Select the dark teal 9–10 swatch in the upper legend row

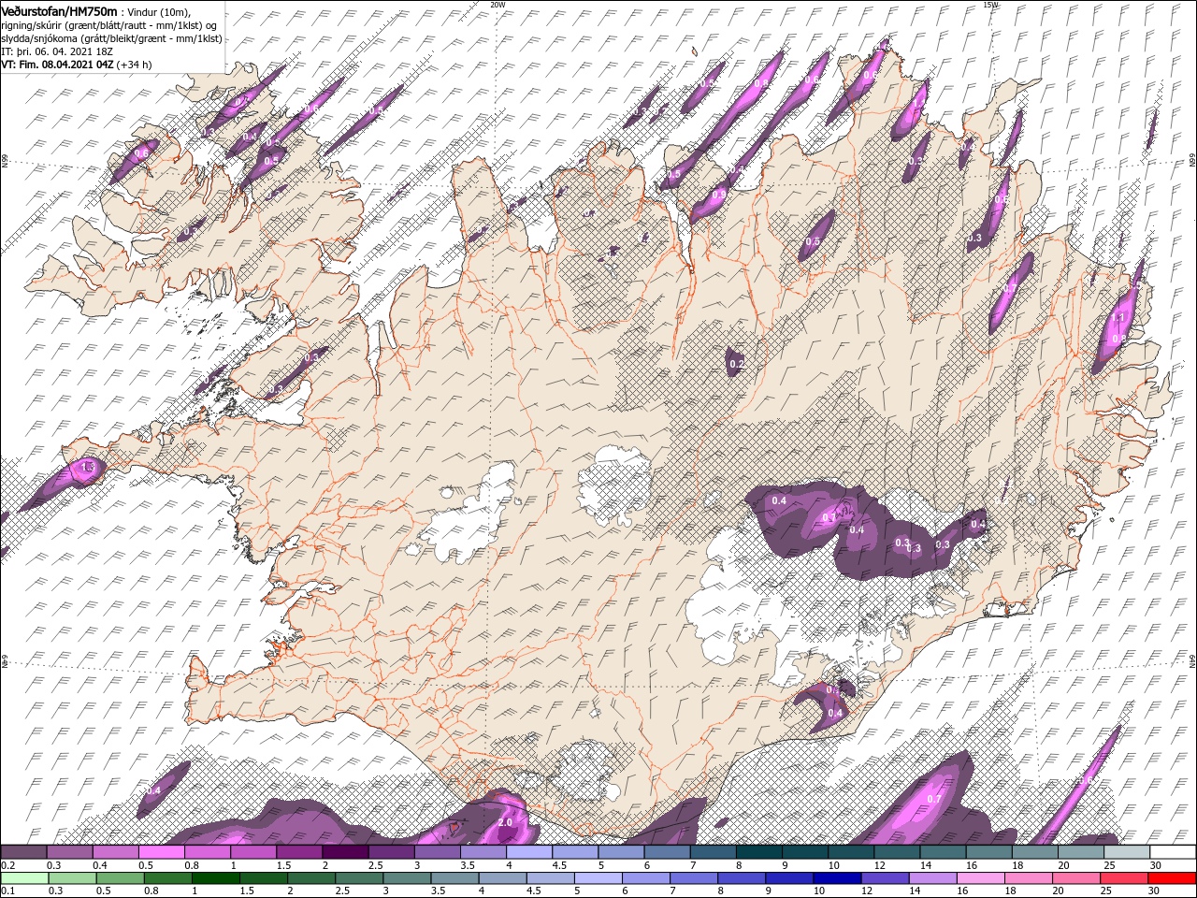coord(805,852)
